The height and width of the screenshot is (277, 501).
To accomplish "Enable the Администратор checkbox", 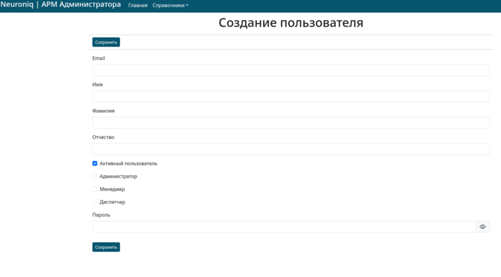I will point(95,177).
